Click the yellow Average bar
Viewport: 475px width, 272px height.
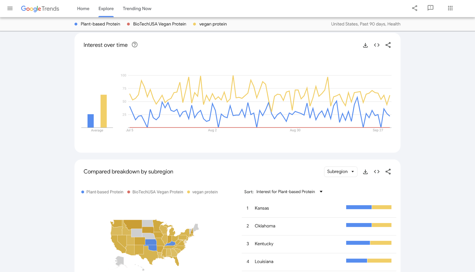click(x=104, y=111)
